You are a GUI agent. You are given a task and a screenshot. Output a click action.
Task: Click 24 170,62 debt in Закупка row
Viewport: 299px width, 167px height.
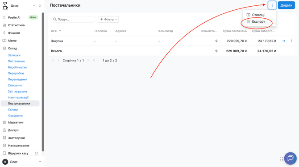click(267, 41)
